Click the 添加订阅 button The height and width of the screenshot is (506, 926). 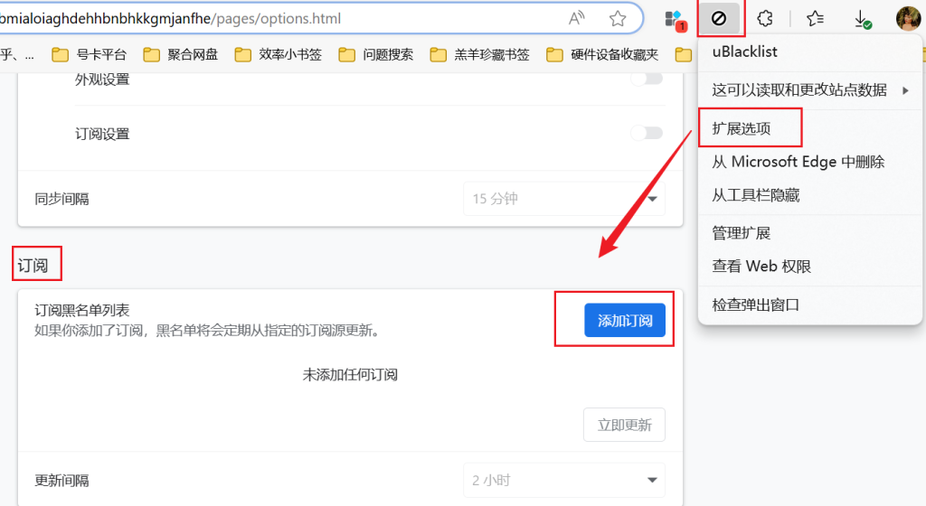coord(625,320)
